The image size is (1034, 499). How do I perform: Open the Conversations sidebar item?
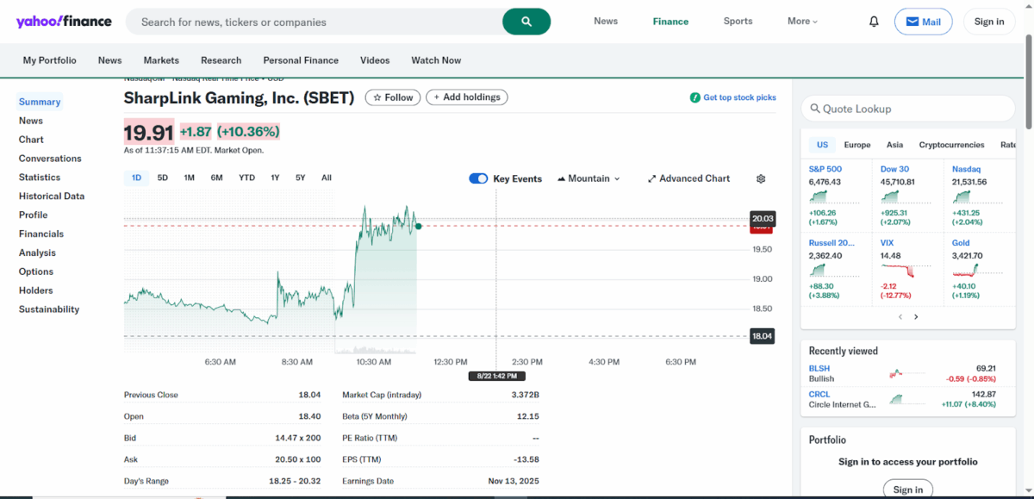[x=50, y=159]
